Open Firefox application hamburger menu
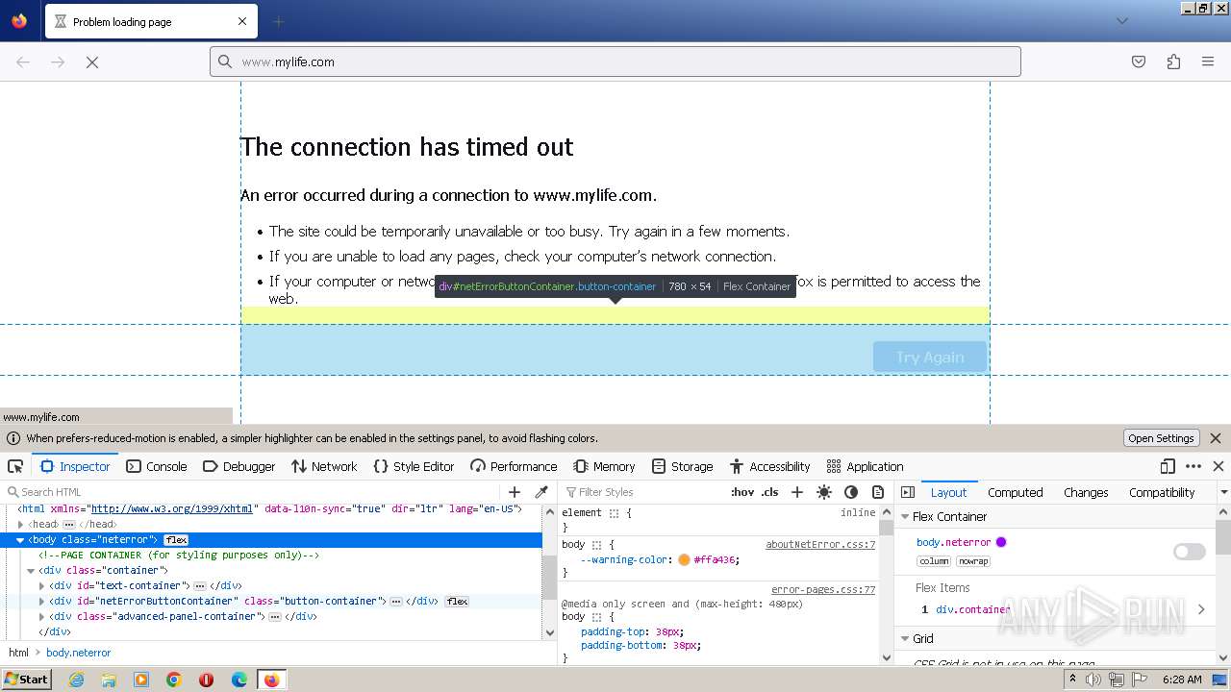Viewport: 1231px width, 692px height. point(1208,62)
